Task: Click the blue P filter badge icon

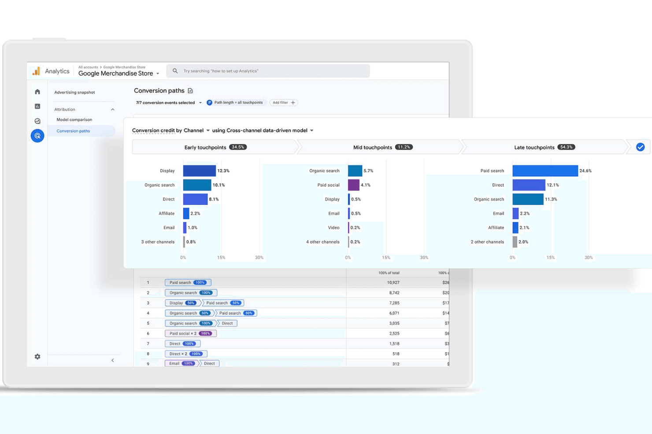Action: click(x=209, y=102)
